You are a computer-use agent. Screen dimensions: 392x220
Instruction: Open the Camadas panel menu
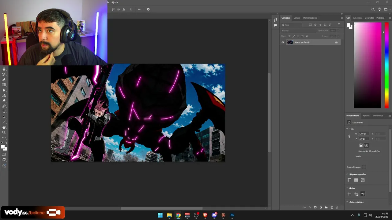click(x=342, y=18)
